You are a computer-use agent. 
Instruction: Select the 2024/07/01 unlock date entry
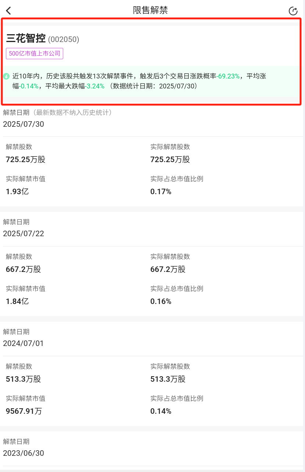click(24, 343)
